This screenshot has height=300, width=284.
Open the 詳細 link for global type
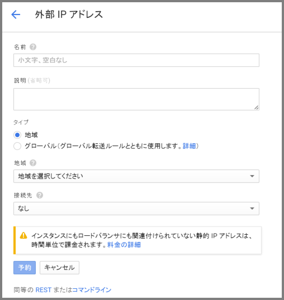click(x=190, y=146)
